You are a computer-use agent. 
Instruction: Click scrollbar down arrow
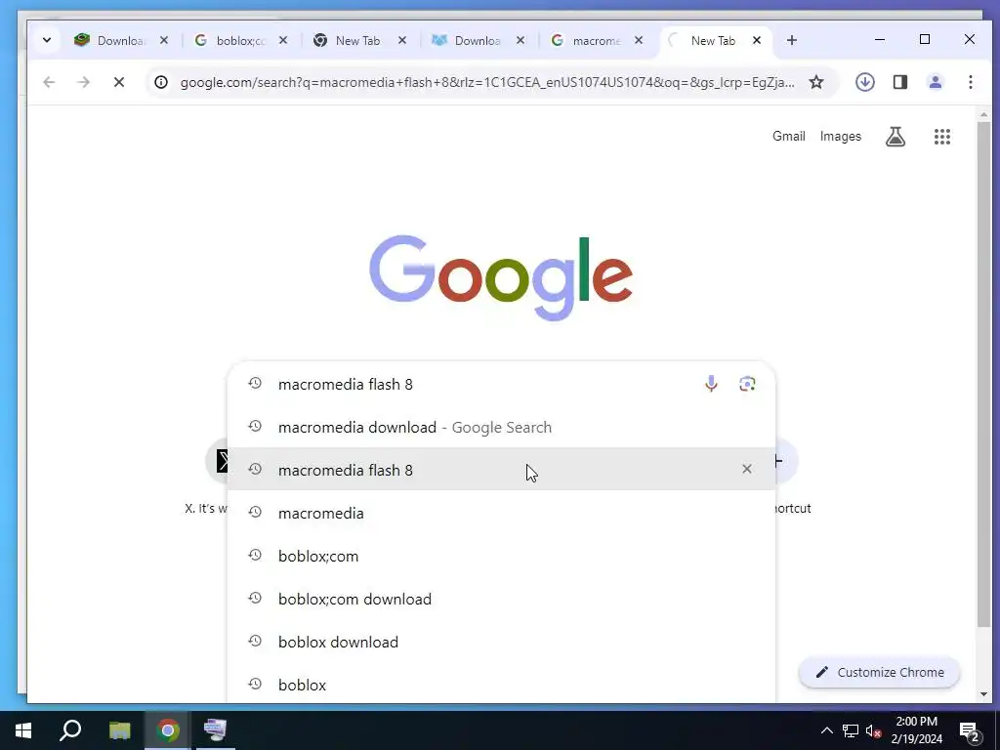pyautogui.click(x=983, y=694)
